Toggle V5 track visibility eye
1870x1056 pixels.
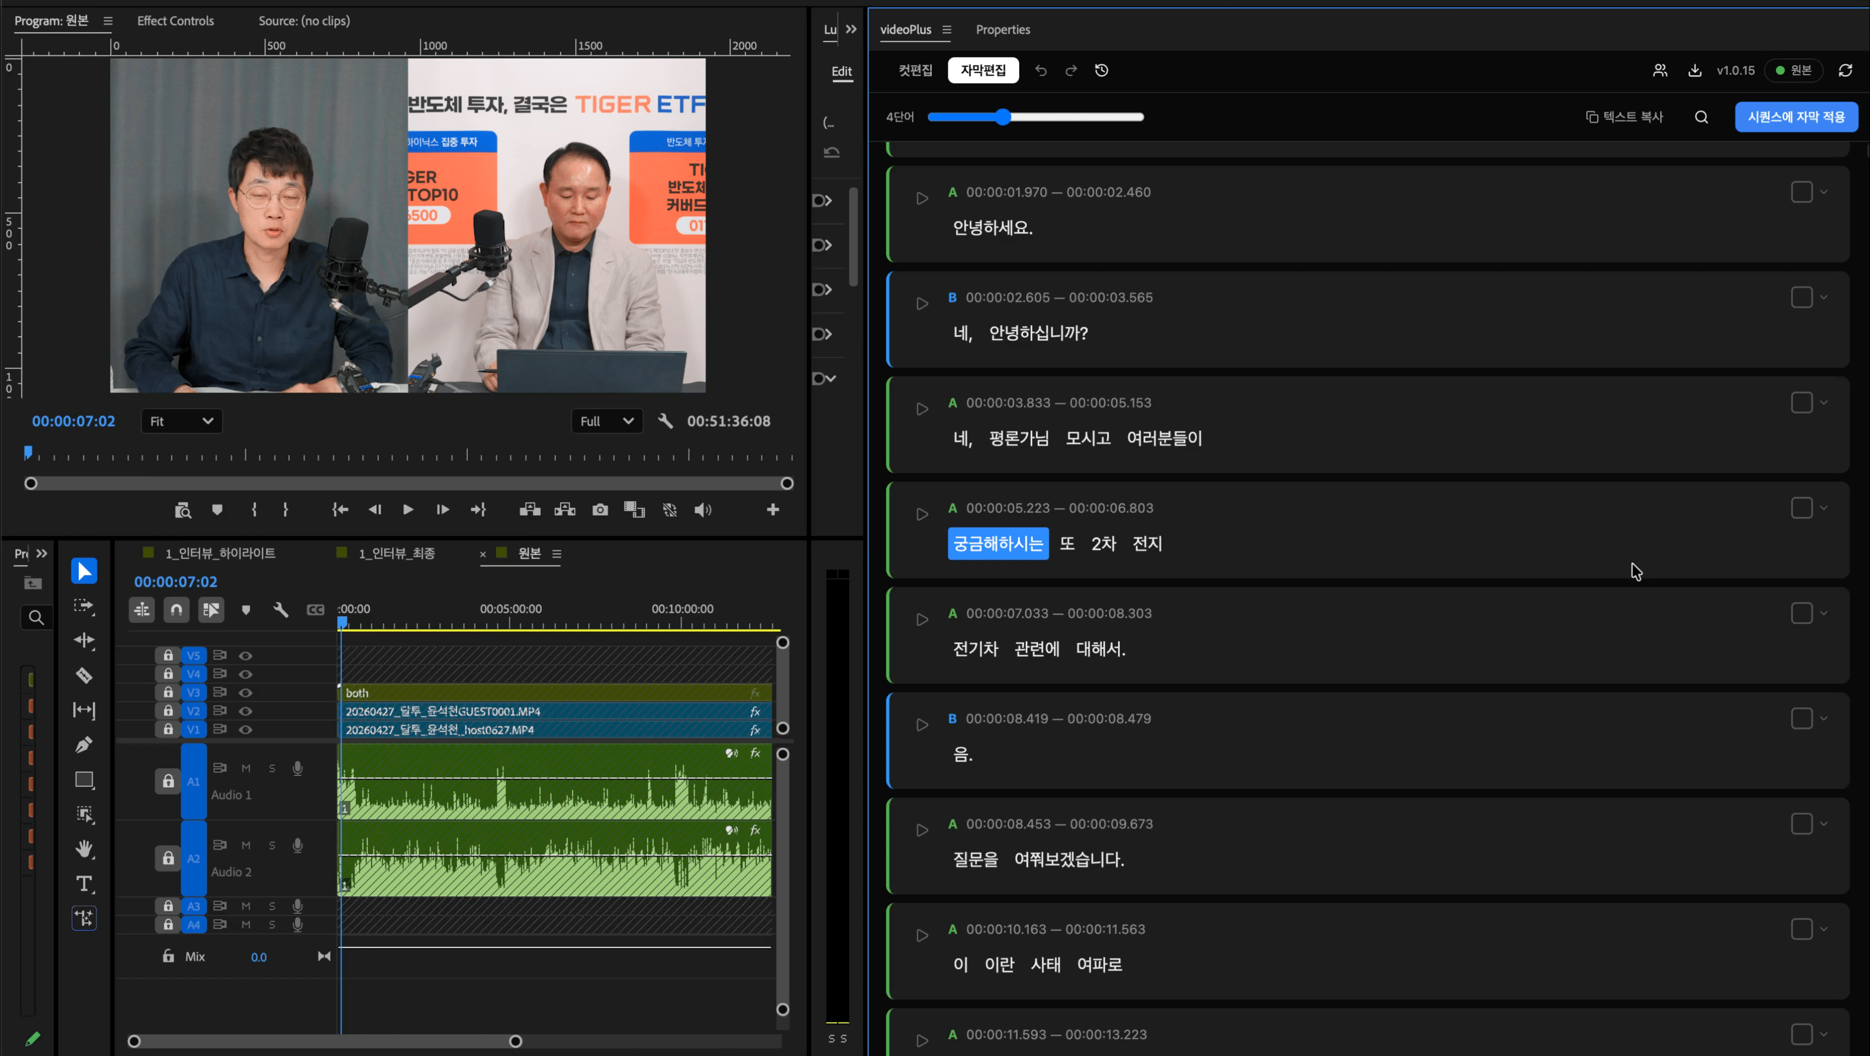[x=245, y=656]
